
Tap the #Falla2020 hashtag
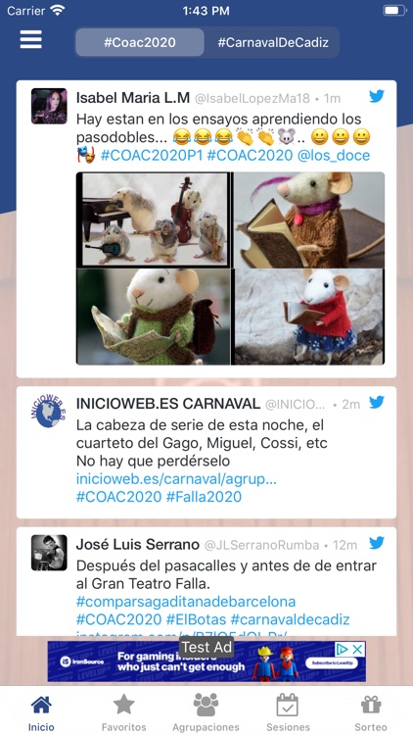(205, 497)
